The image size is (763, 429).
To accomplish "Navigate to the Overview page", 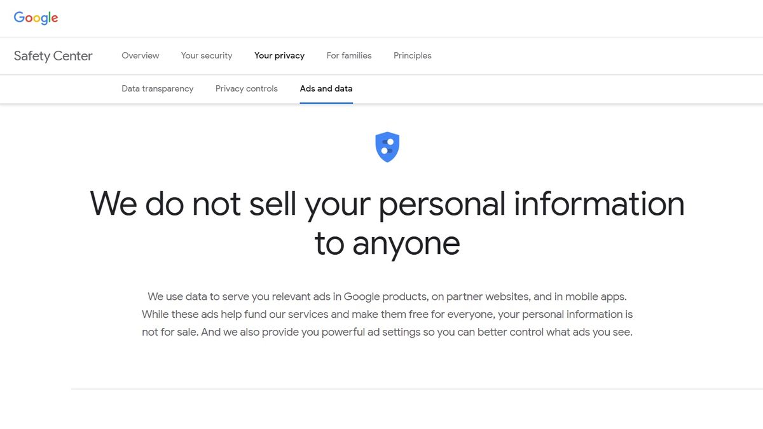I will pyautogui.click(x=140, y=55).
